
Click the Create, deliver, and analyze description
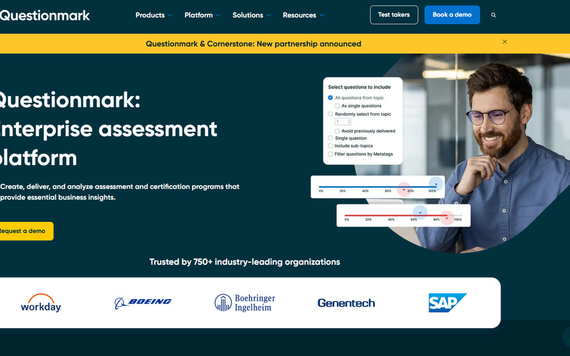(x=120, y=192)
